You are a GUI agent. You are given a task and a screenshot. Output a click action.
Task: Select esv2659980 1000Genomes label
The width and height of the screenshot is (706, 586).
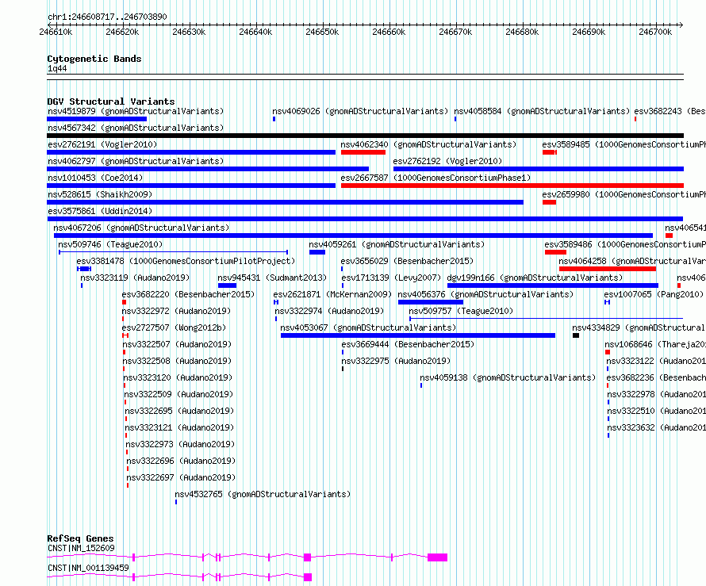coord(624,194)
